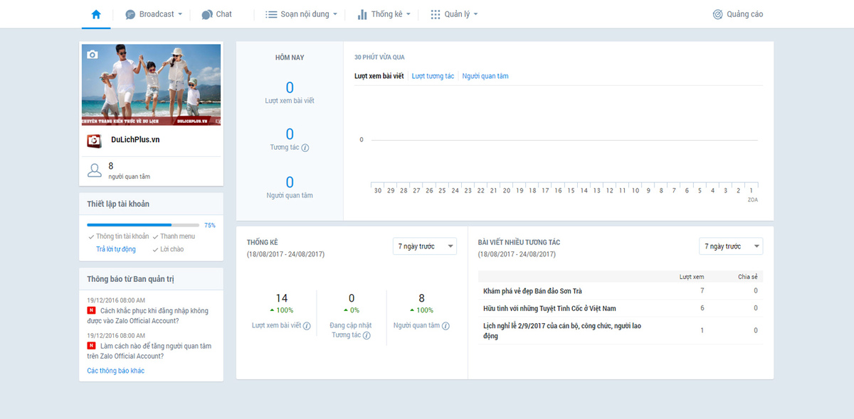Click the Thanh menu checked item
This screenshot has width=854, height=419.
(174, 236)
